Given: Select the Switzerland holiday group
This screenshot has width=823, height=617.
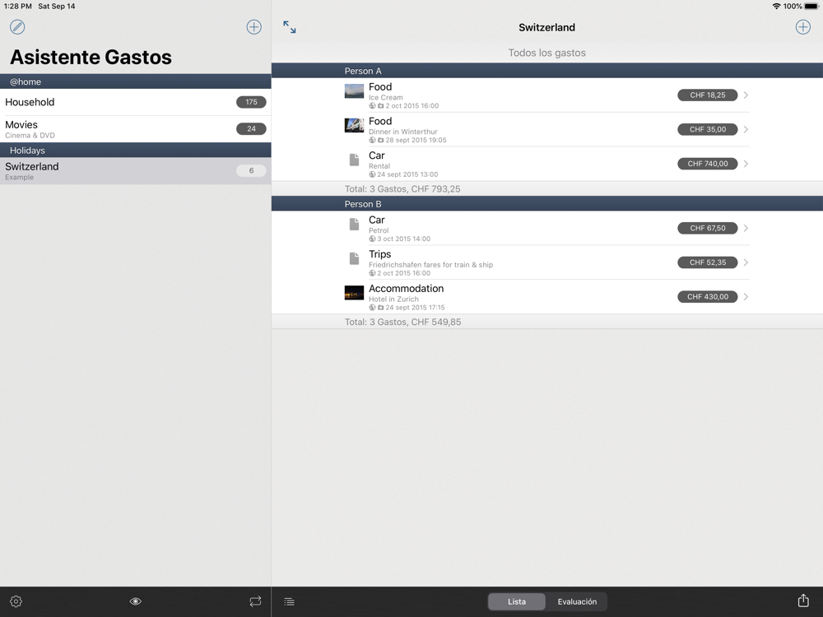Looking at the screenshot, I should tap(136, 171).
